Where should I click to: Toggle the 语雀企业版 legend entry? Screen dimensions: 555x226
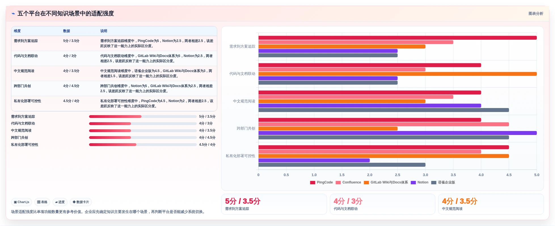443,182
